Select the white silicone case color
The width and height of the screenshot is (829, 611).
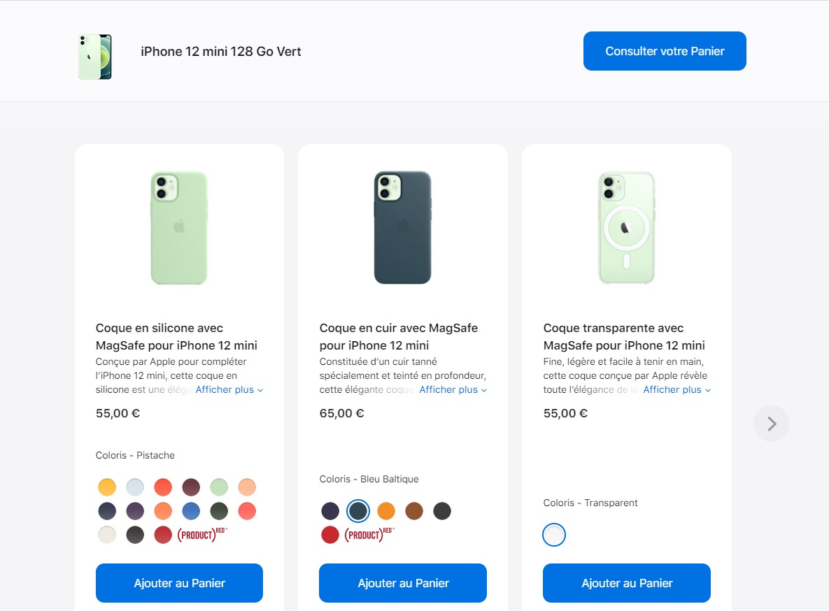tap(107, 535)
